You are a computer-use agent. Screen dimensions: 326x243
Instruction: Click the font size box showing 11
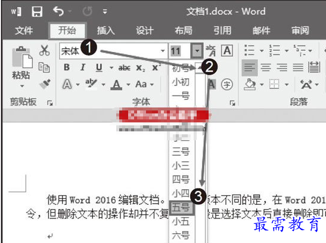click(179, 51)
